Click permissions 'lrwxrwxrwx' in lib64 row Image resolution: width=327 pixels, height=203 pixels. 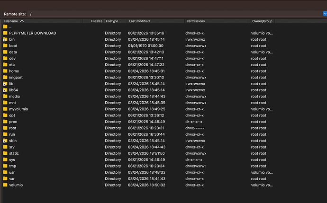(195, 90)
